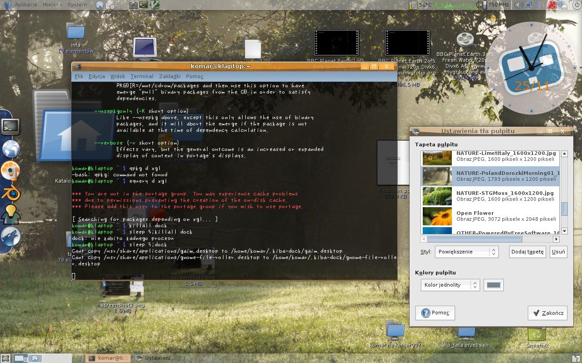This screenshot has height=363, width=582.
Task: Click the CPU frequency monitor showing 750 MHz
Action: click(x=493, y=5)
